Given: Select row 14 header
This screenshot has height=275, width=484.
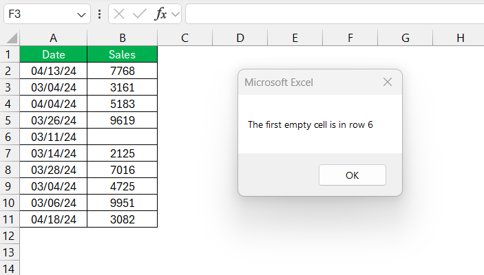Looking at the screenshot, I should click(x=10, y=268).
